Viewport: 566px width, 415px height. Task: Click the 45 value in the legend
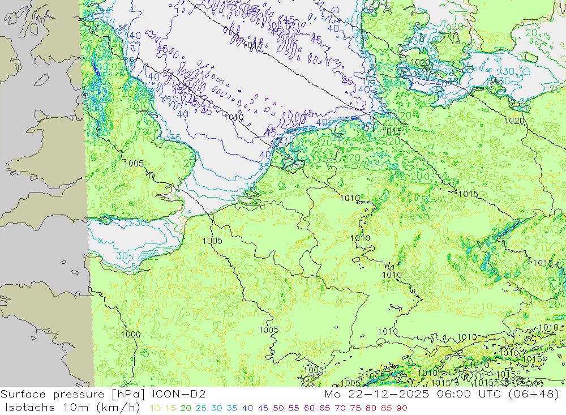tap(263, 408)
